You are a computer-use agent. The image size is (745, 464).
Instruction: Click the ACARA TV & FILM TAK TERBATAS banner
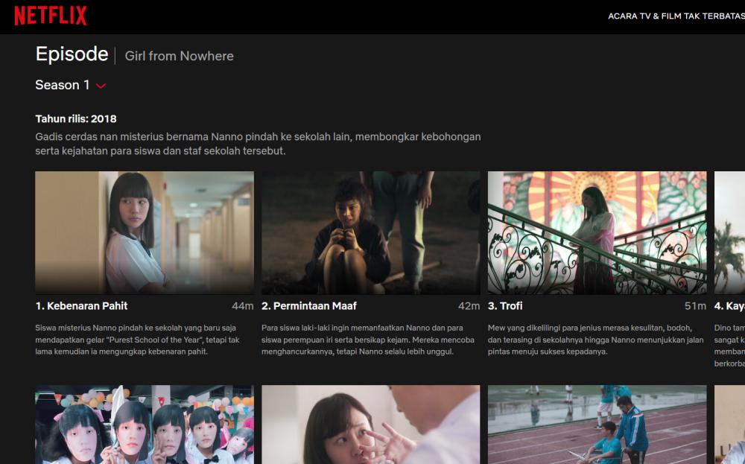coord(676,16)
